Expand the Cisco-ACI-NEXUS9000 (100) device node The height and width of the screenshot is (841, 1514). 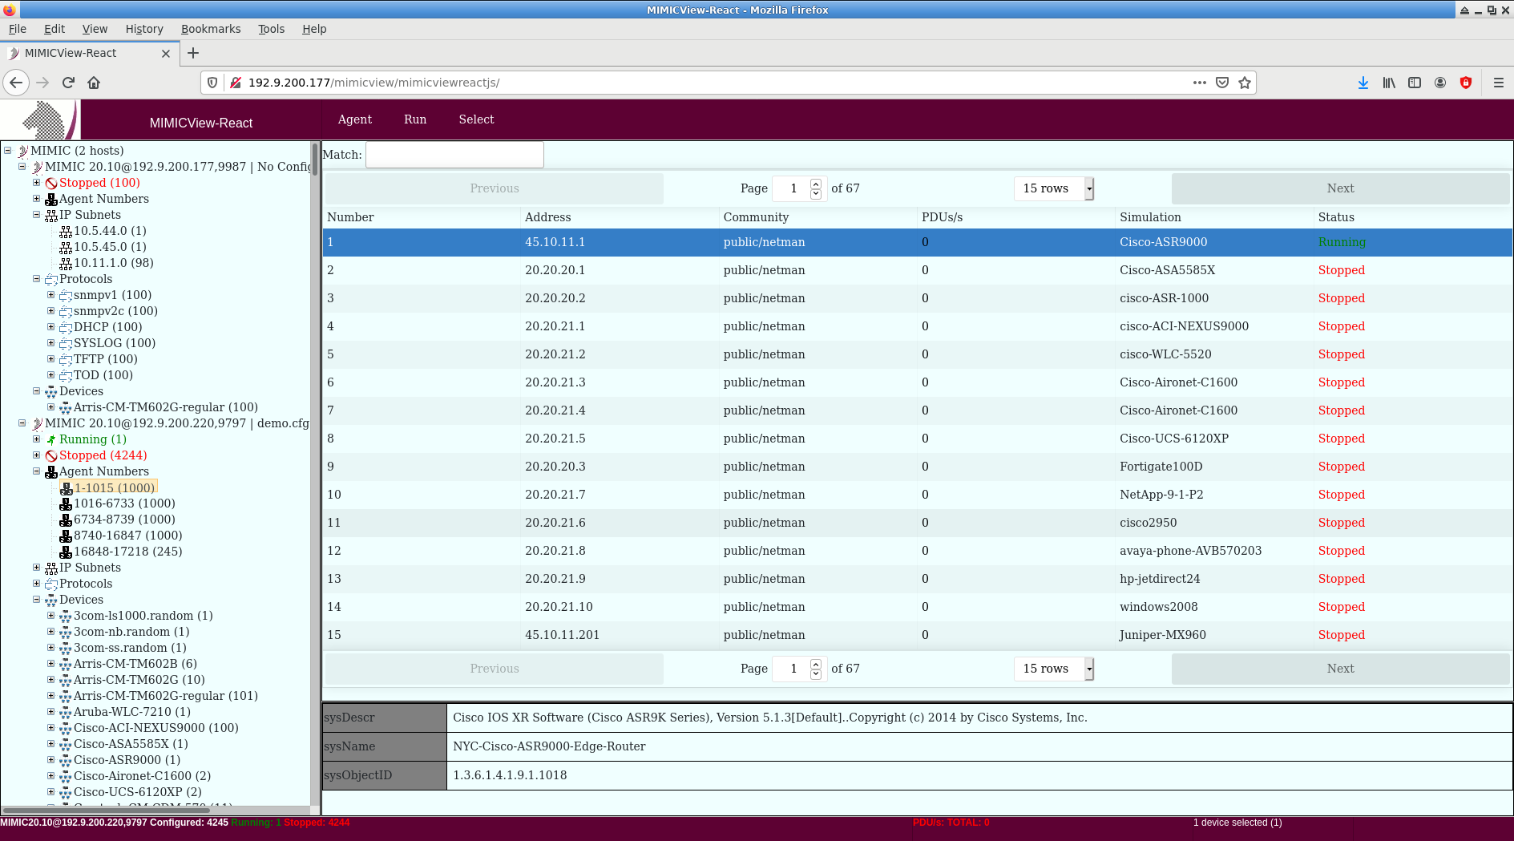pyautogui.click(x=50, y=728)
